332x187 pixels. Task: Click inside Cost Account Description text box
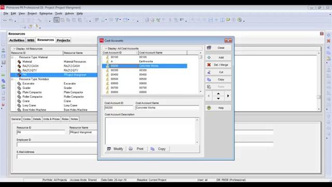click(150, 131)
